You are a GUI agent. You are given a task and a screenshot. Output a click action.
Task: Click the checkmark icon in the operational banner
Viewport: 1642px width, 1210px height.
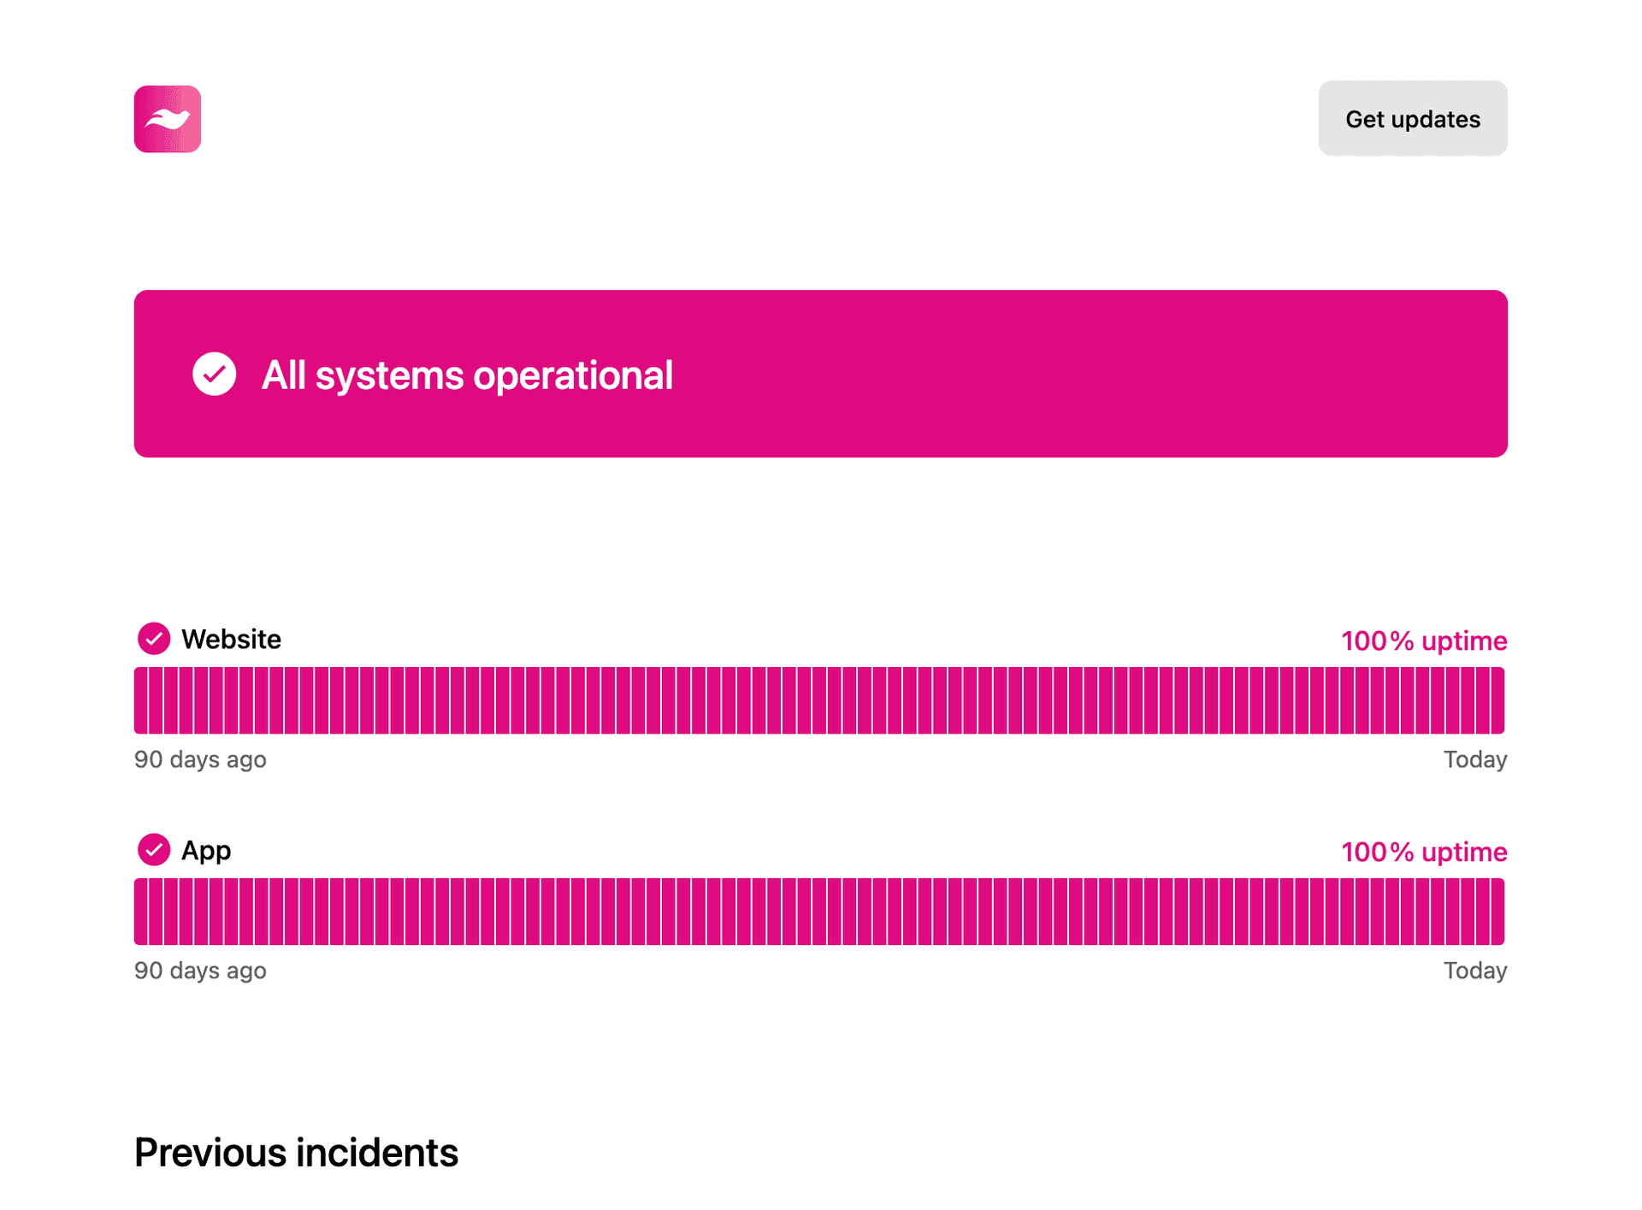[214, 374]
